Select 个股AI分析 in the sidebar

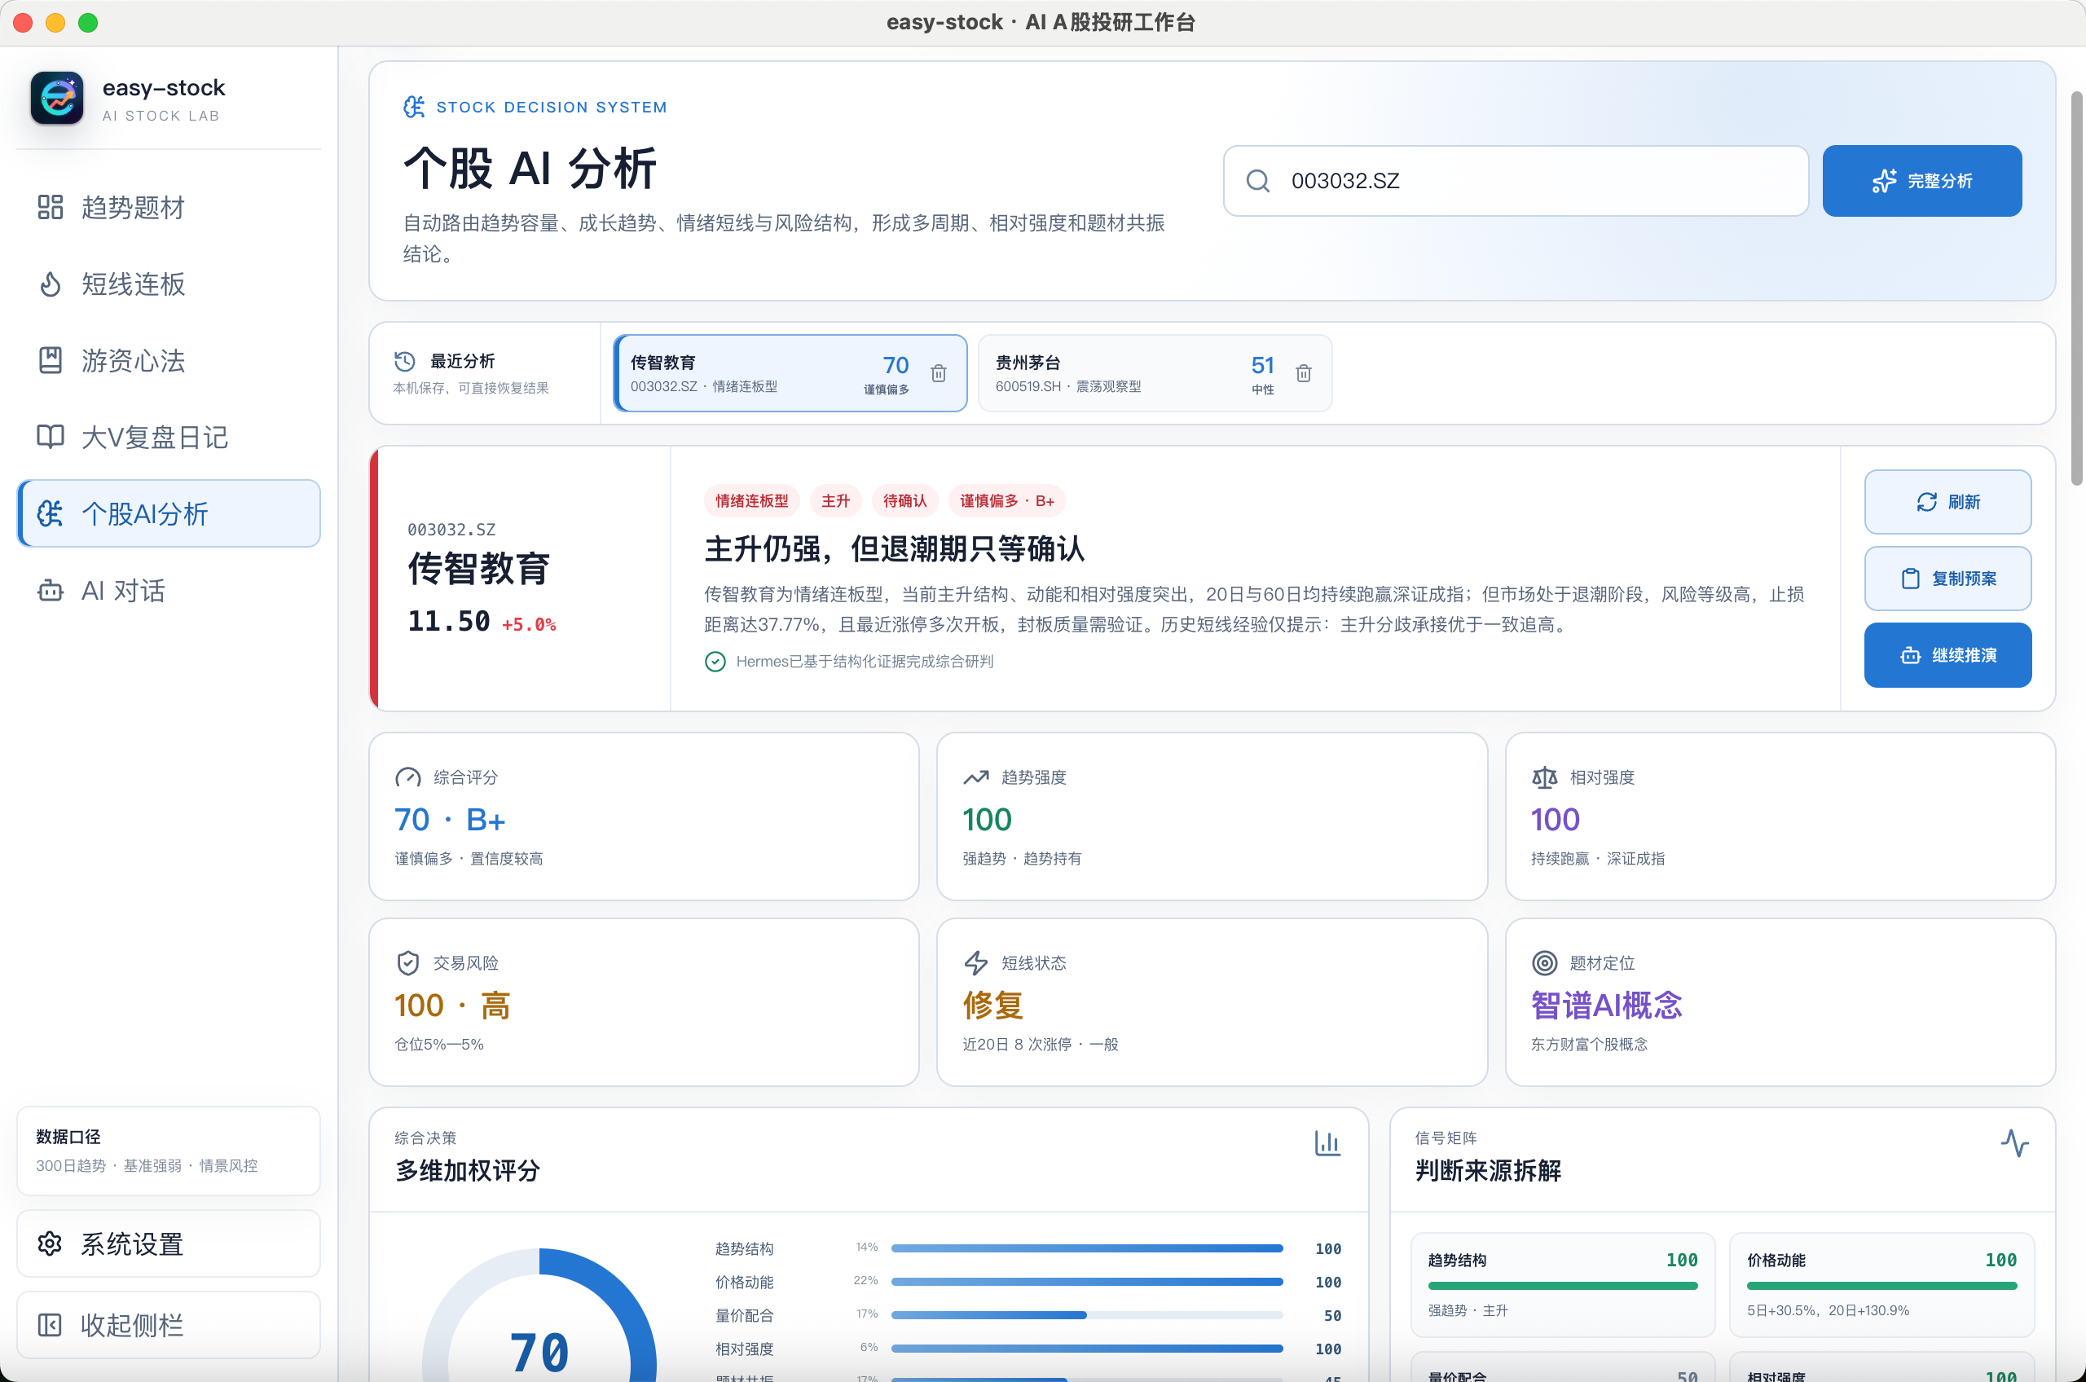pyautogui.click(x=169, y=514)
